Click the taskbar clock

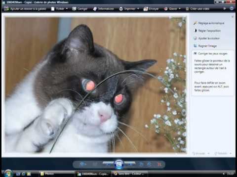coord(231,174)
